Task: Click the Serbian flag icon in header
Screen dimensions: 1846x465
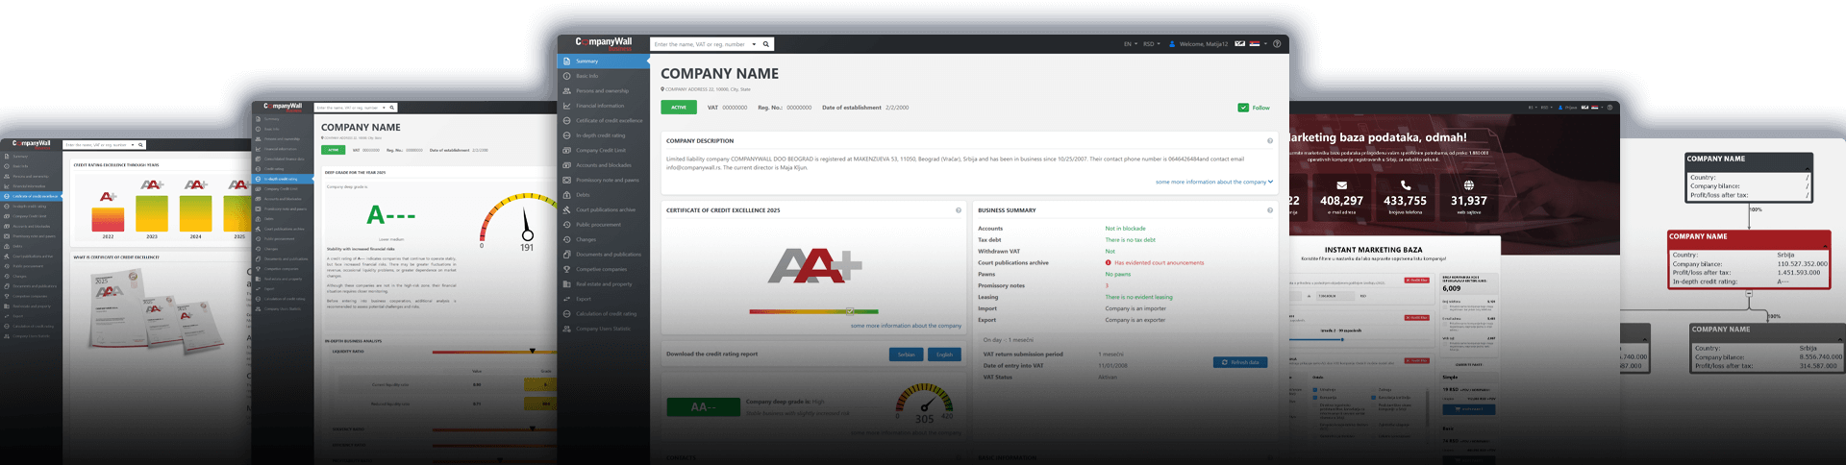Action: 1255,43
